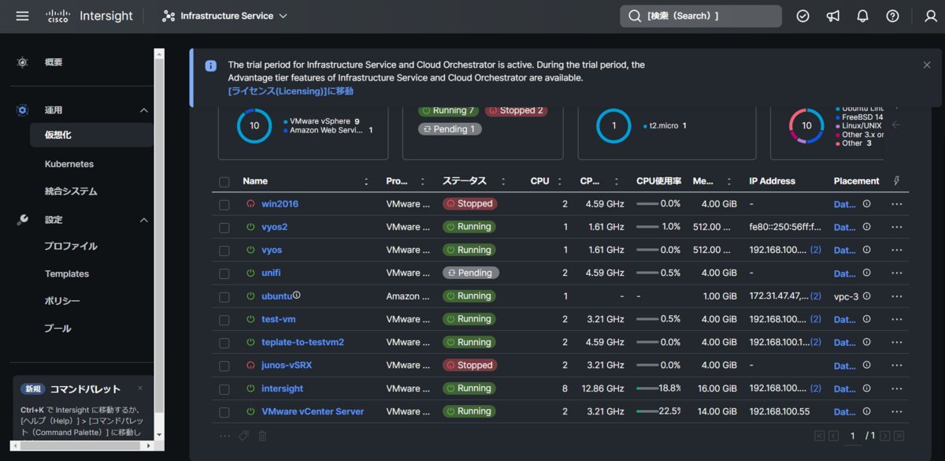The width and height of the screenshot is (945, 461).
Task: Click placement info icon for test-vm row
Action: coord(866,319)
